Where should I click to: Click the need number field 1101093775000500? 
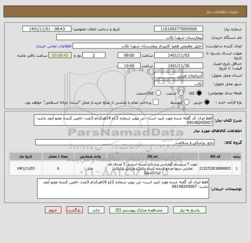(179, 29)
